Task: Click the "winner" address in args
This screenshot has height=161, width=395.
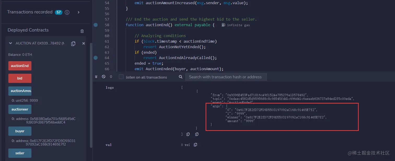Action: [285, 117]
